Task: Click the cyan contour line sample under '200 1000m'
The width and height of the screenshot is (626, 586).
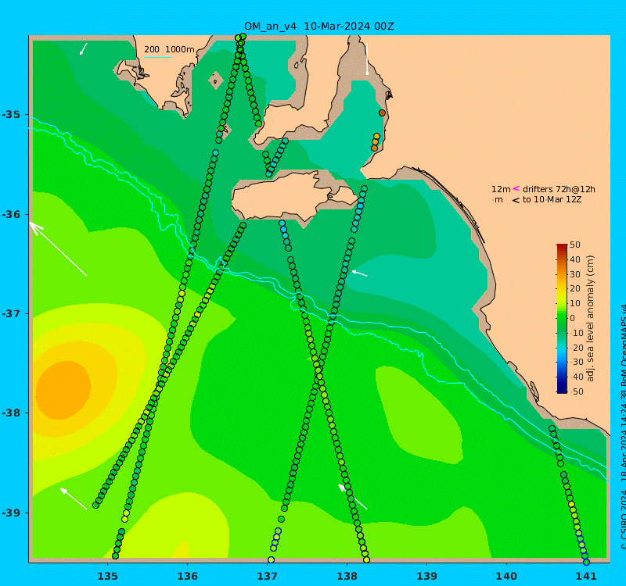Action: click(x=158, y=57)
